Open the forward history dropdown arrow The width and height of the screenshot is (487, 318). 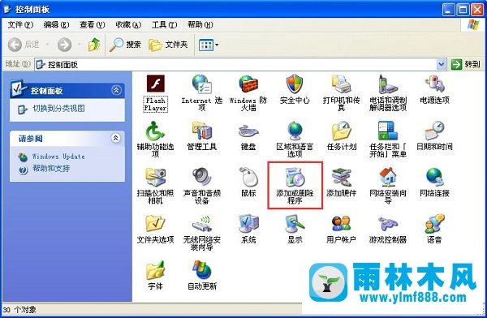tap(80, 45)
